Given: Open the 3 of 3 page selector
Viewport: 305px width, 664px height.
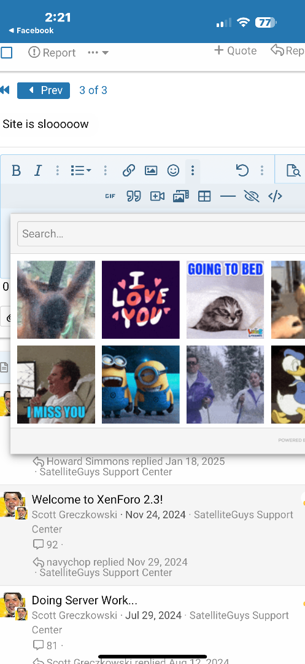Looking at the screenshot, I should point(93,90).
